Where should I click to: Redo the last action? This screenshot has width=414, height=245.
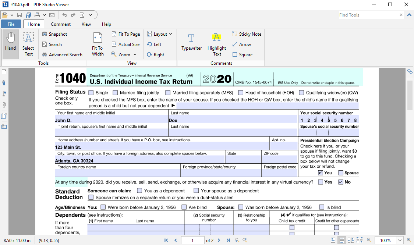tap(73, 15)
